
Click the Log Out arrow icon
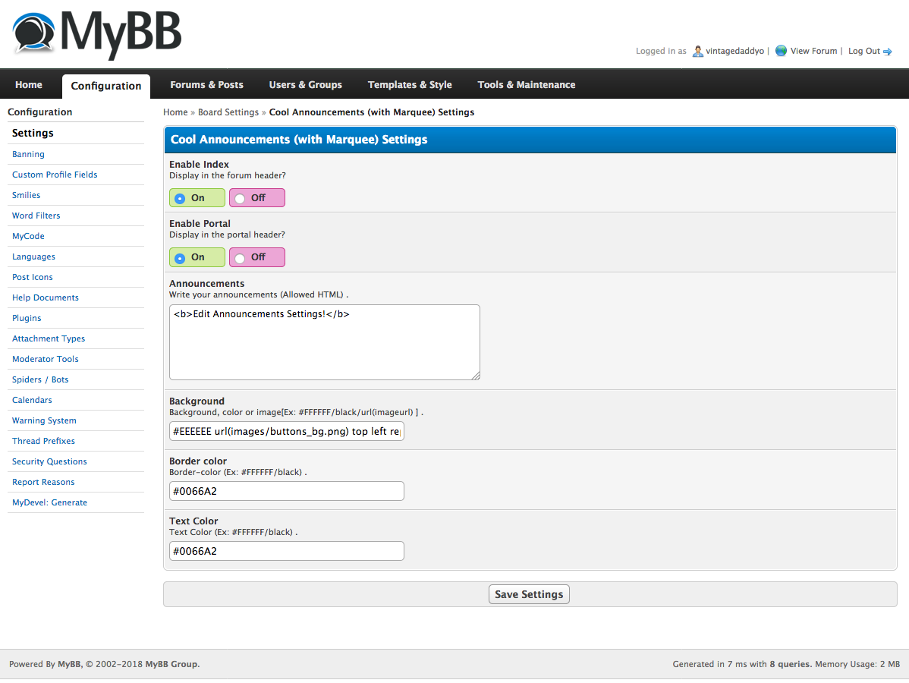point(887,52)
